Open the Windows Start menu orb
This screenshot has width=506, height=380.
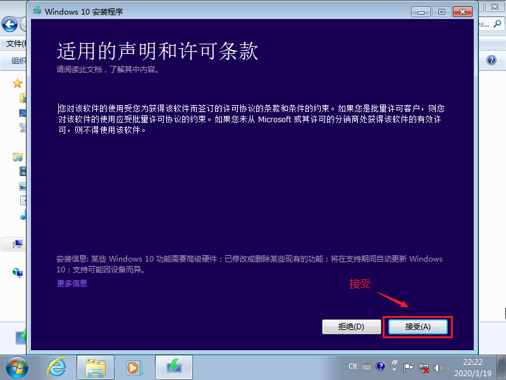pos(17,366)
